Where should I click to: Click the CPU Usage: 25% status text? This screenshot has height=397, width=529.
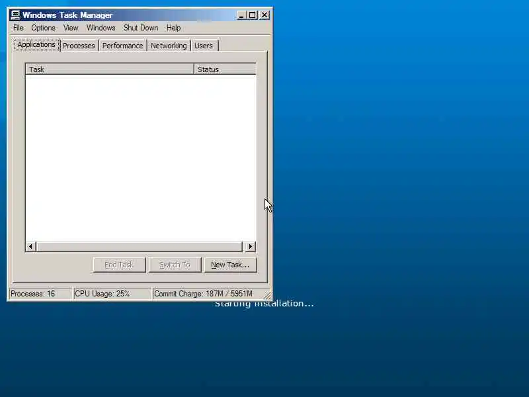click(102, 294)
